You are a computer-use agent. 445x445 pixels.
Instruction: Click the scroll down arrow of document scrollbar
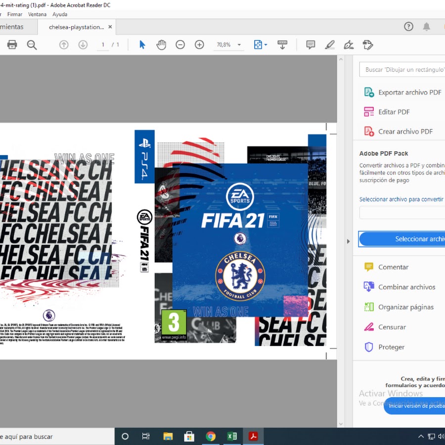pos(341,424)
